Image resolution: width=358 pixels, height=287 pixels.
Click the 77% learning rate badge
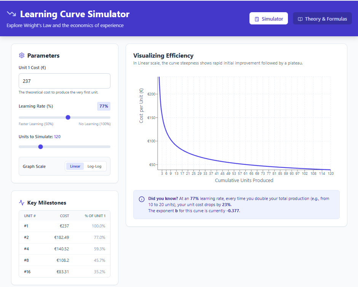104,106
